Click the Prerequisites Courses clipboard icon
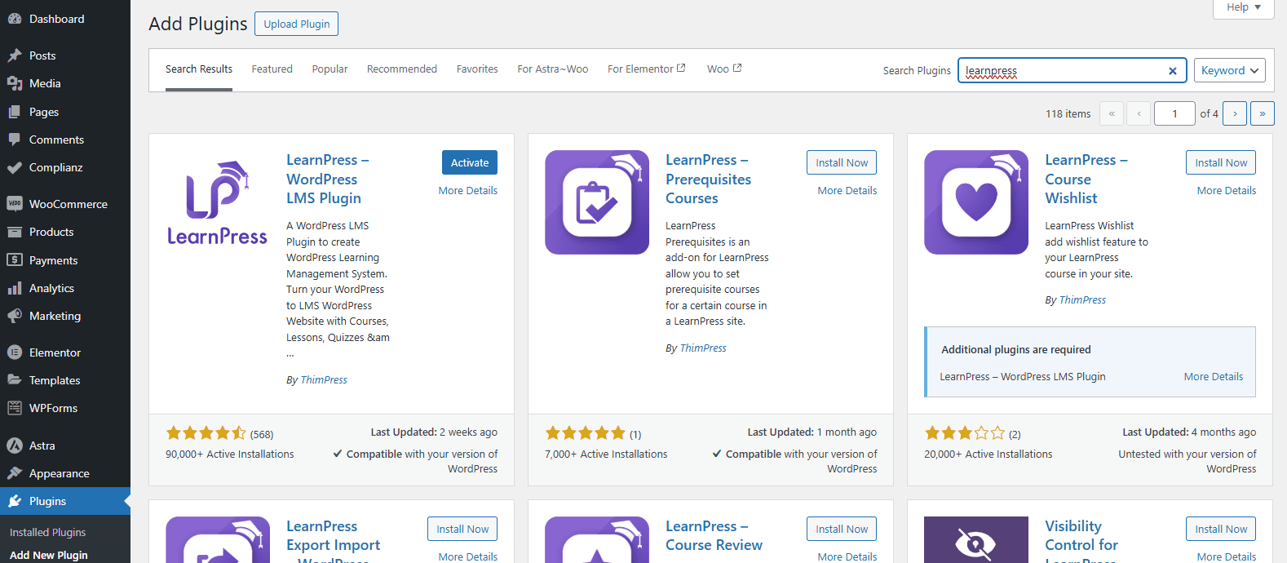Viewport: 1287px width, 563px height. click(597, 202)
